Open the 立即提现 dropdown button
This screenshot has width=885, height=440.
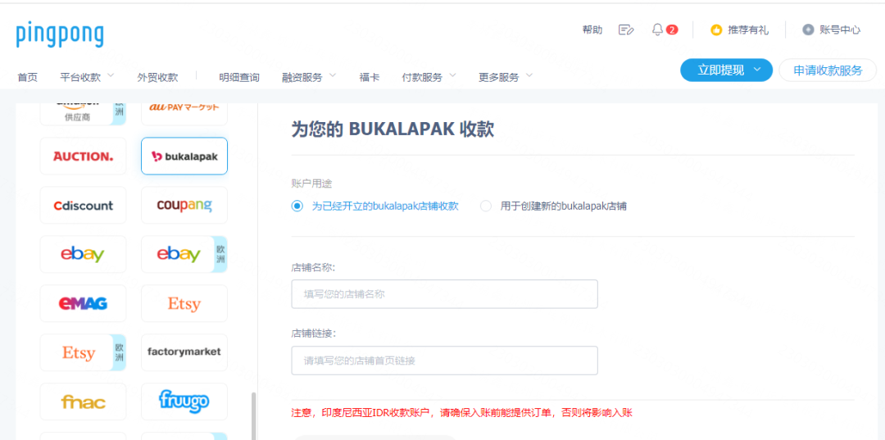coord(726,70)
